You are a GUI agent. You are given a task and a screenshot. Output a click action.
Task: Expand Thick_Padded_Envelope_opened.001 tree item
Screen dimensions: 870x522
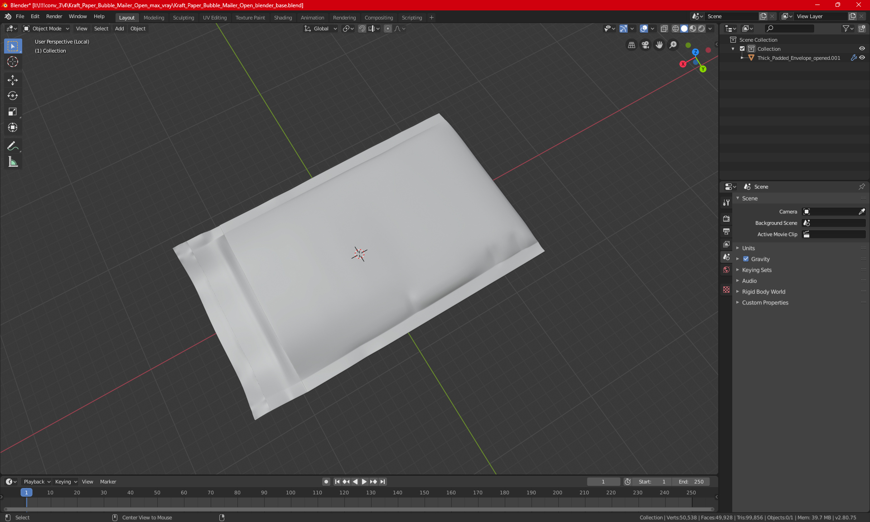742,58
